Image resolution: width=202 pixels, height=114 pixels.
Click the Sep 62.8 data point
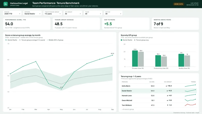[x=112, y=55]
